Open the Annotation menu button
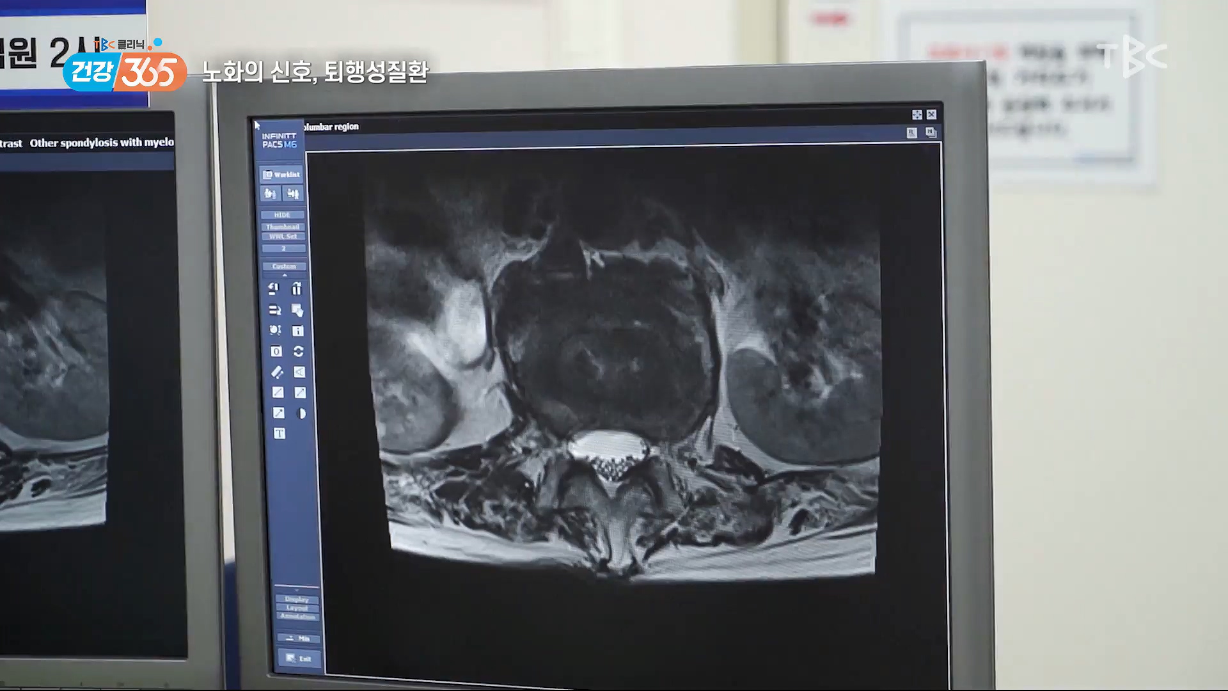 tap(298, 616)
